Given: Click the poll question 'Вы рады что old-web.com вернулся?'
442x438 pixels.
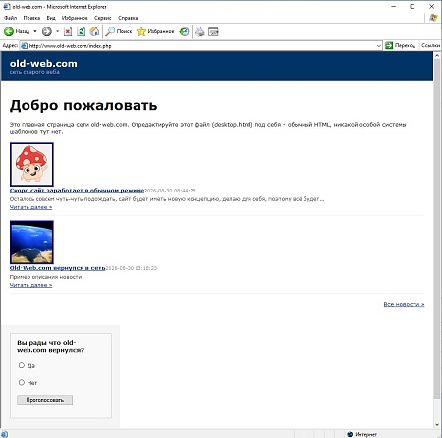Looking at the screenshot, I should coord(50,346).
